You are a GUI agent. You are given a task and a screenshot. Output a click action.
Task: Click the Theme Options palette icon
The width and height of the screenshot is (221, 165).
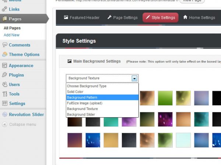(5, 54)
